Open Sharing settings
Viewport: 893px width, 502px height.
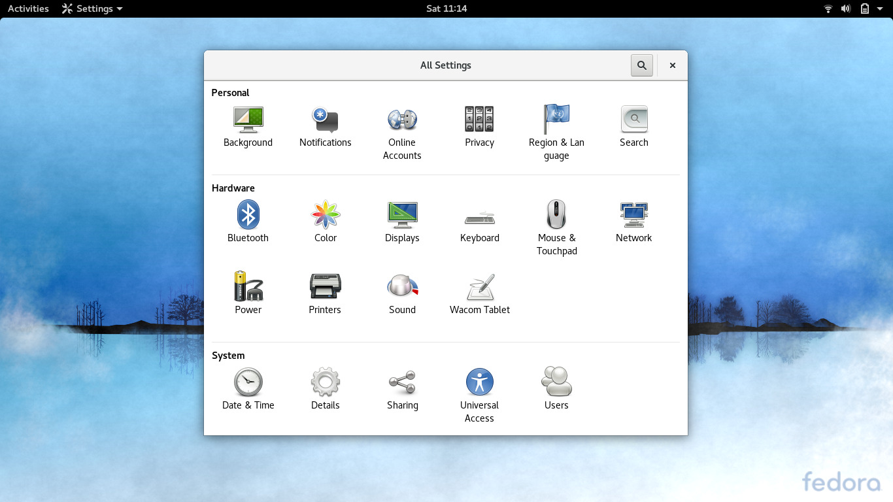[402, 390]
